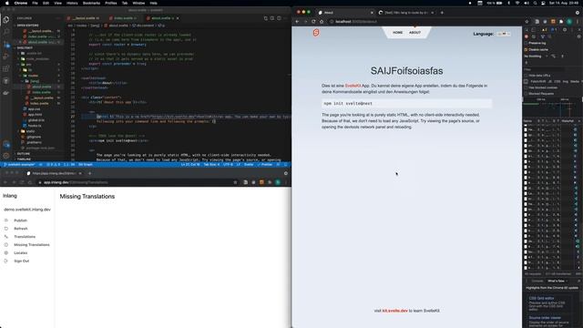Open the Search view in VS Code activity bar
Screen dimensions: 583x328
point(6,32)
